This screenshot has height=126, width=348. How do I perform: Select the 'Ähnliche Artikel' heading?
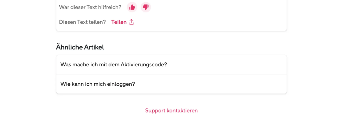click(80, 47)
